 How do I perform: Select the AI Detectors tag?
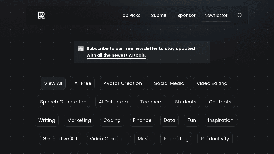pyautogui.click(x=113, y=102)
